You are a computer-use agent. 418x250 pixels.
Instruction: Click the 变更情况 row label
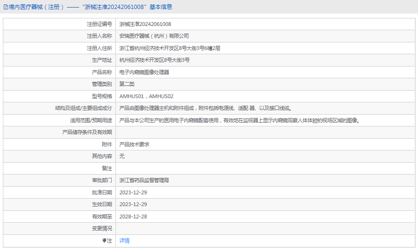[x=102, y=228]
